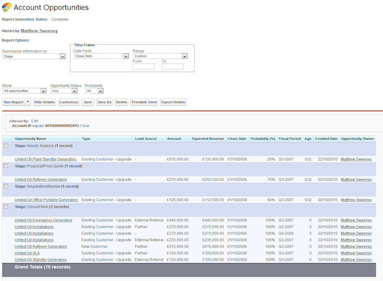Tick the Needs Analysis stage checkbox
The width and height of the screenshot is (383, 281).
pos(6,146)
